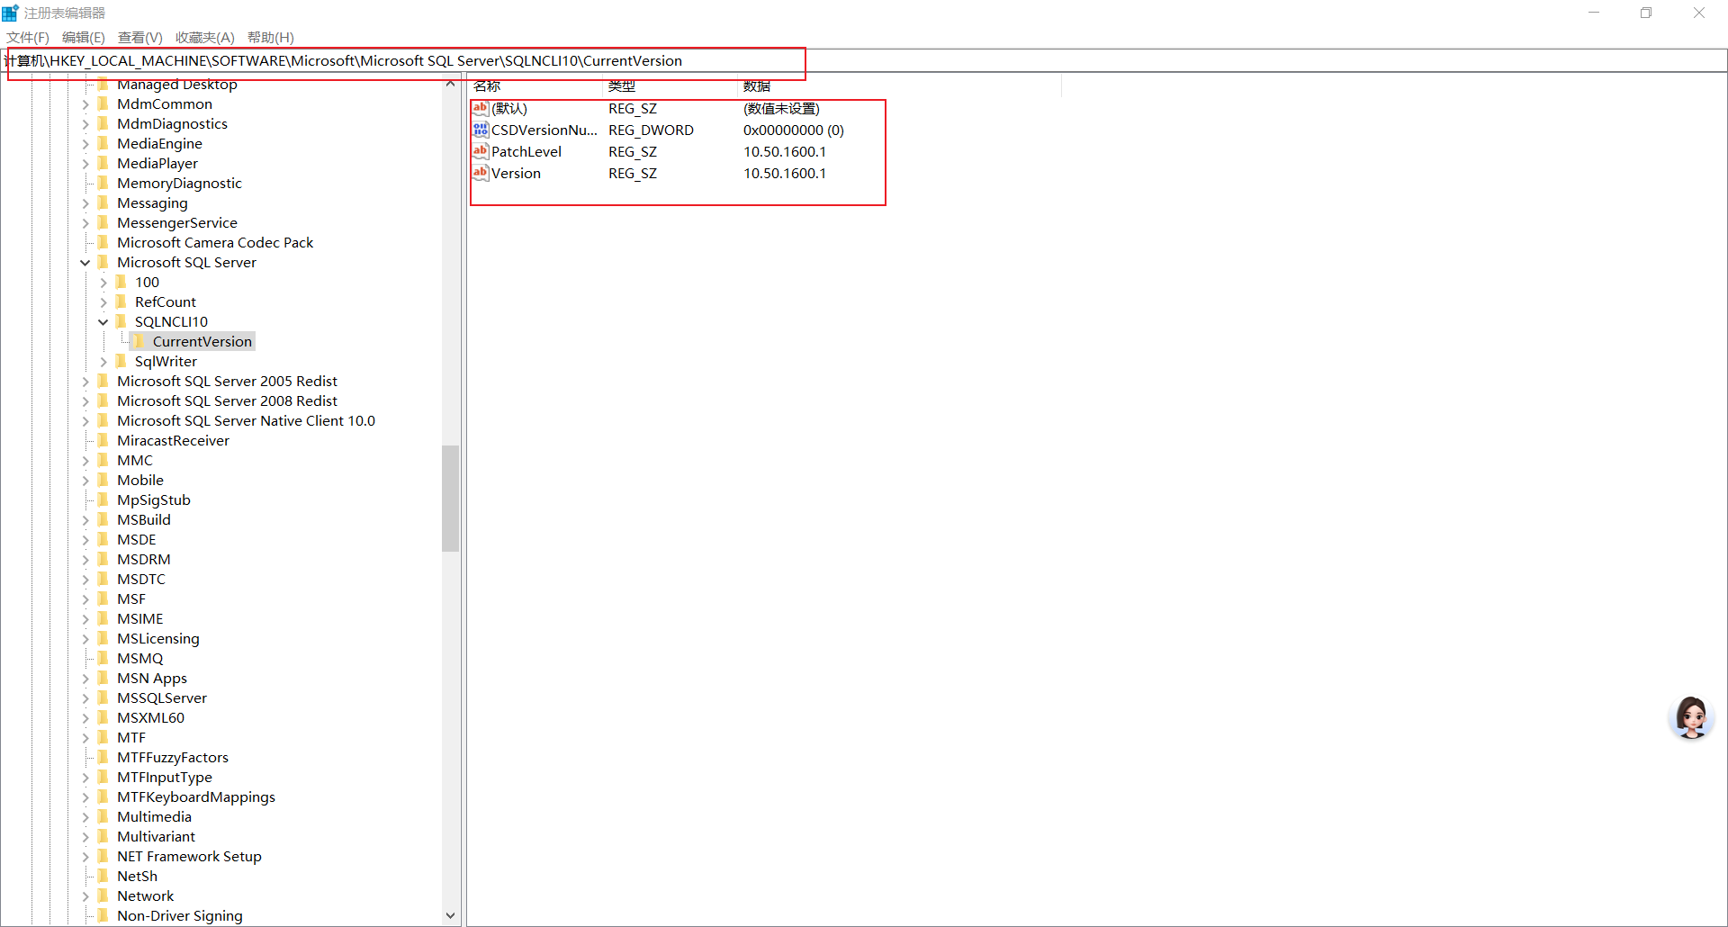Click the Version row's 10.50.1600.1 data

[x=785, y=173]
